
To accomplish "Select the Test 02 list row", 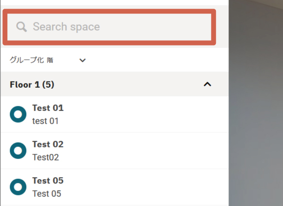I will pos(115,151).
